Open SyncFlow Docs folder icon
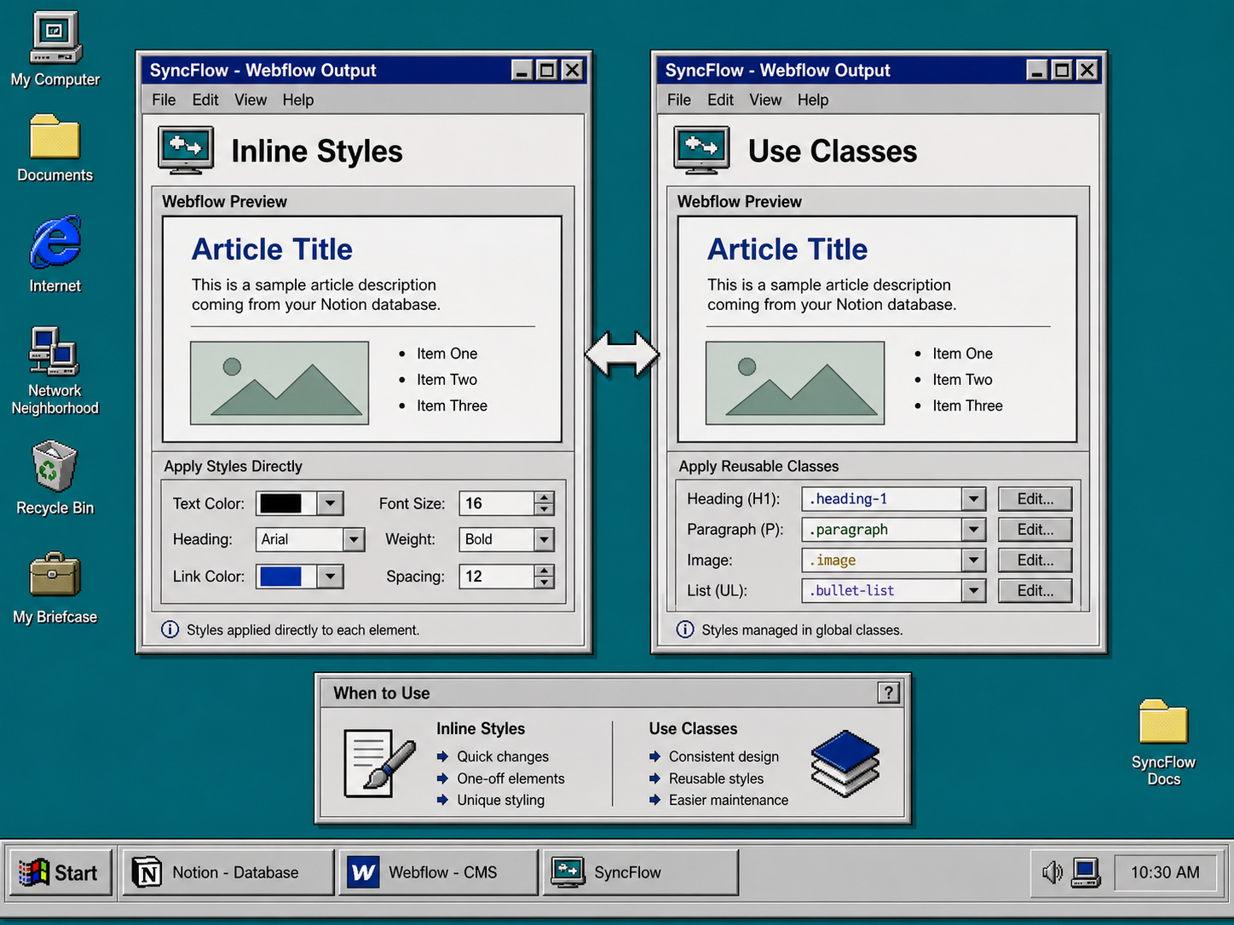1234x925 pixels. 1163,721
